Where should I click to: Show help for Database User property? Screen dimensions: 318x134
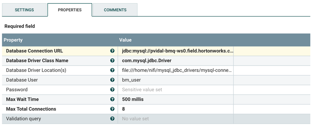112,80
